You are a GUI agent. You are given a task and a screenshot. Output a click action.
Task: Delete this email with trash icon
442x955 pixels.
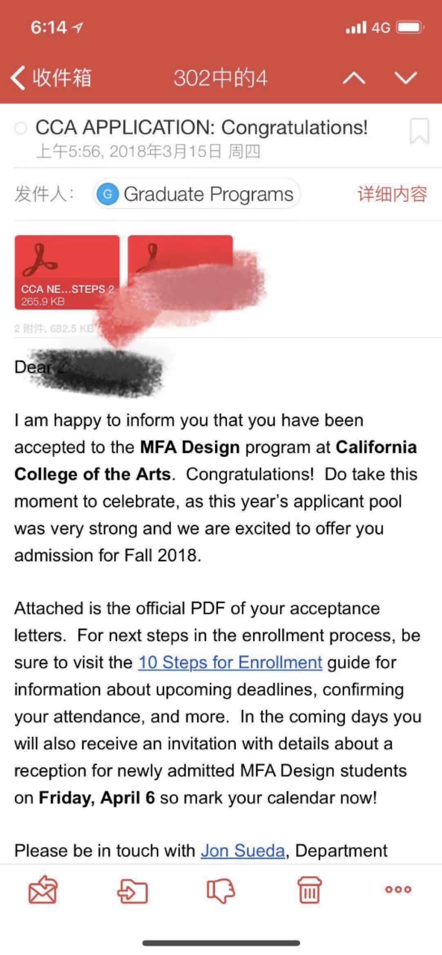pyautogui.click(x=309, y=890)
